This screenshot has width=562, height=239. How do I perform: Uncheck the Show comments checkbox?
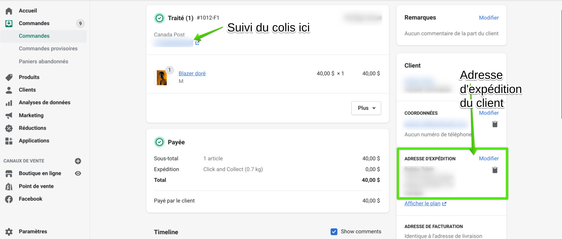tap(334, 232)
